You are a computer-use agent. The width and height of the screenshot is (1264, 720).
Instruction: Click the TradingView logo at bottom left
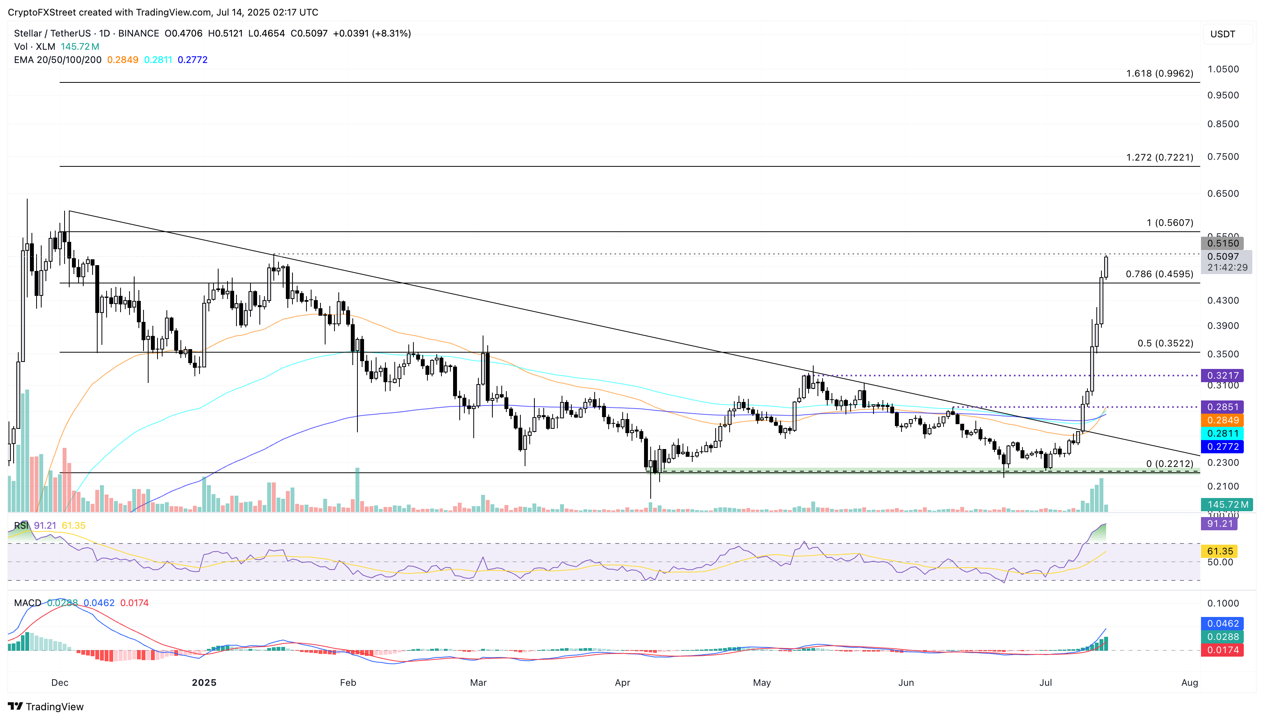click(46, 707)
